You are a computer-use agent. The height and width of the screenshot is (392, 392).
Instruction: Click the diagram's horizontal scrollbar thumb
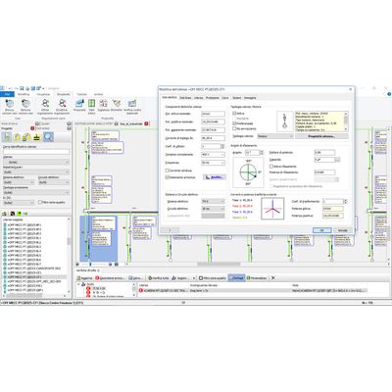point(219,264)
